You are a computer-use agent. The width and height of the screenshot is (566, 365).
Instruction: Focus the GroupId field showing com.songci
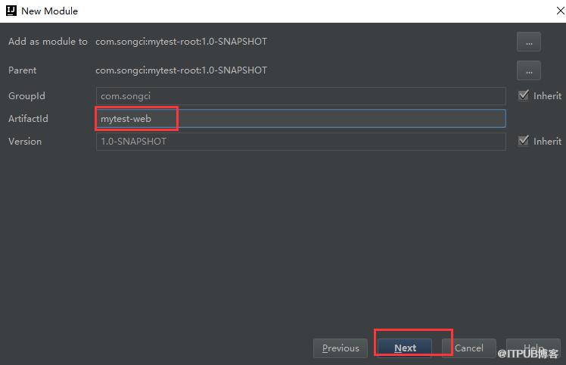tap(300, 96)
